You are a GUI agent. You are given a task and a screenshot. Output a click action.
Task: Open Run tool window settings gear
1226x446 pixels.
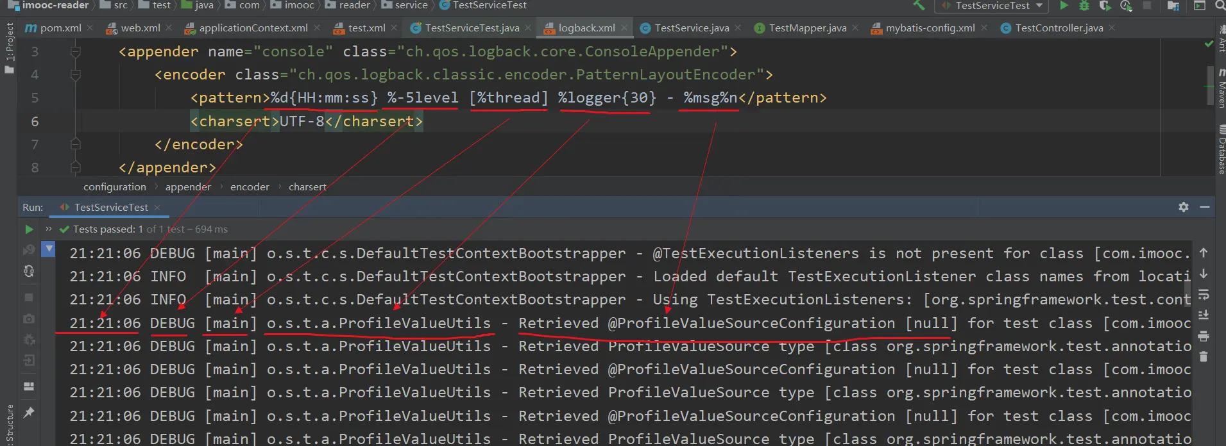[1184, 207]
